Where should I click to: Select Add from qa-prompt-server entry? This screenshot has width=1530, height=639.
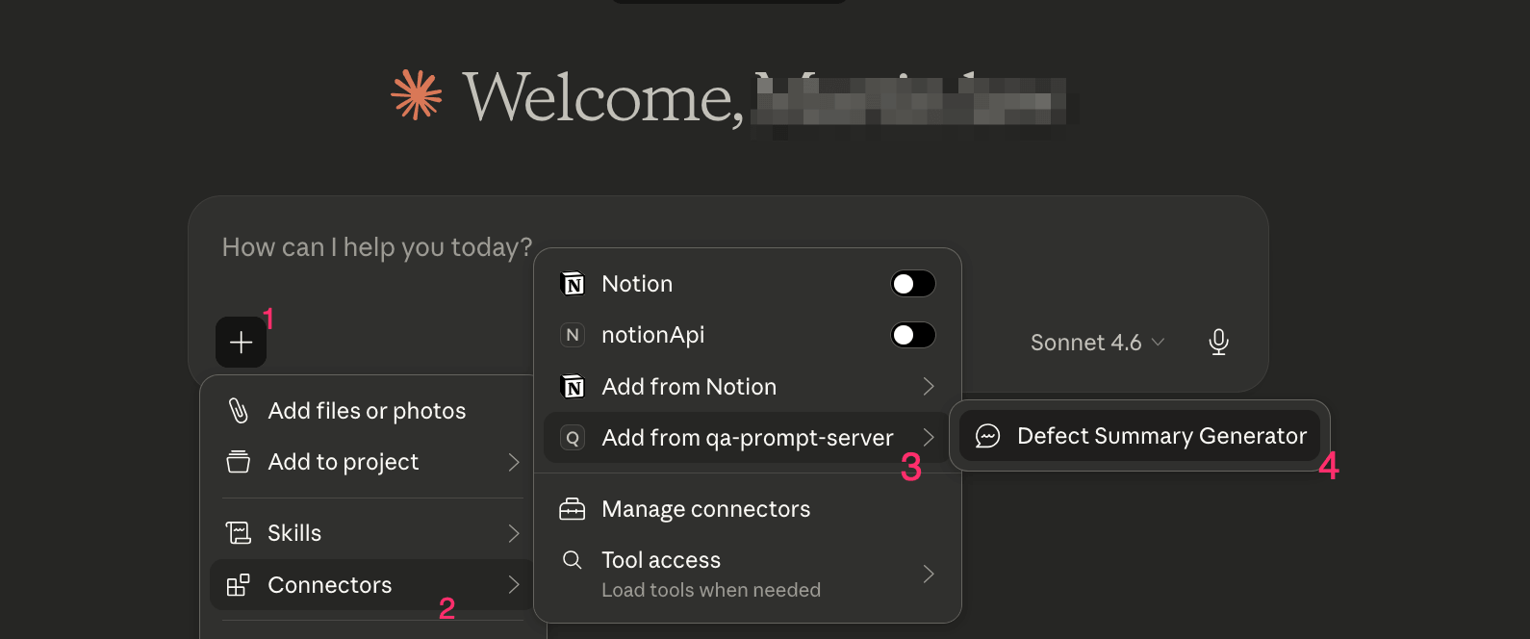(x=748, y=438)
